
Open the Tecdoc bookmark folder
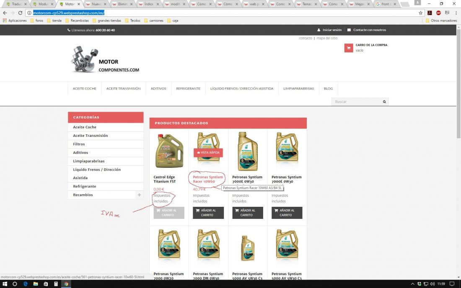click(132, 21)
